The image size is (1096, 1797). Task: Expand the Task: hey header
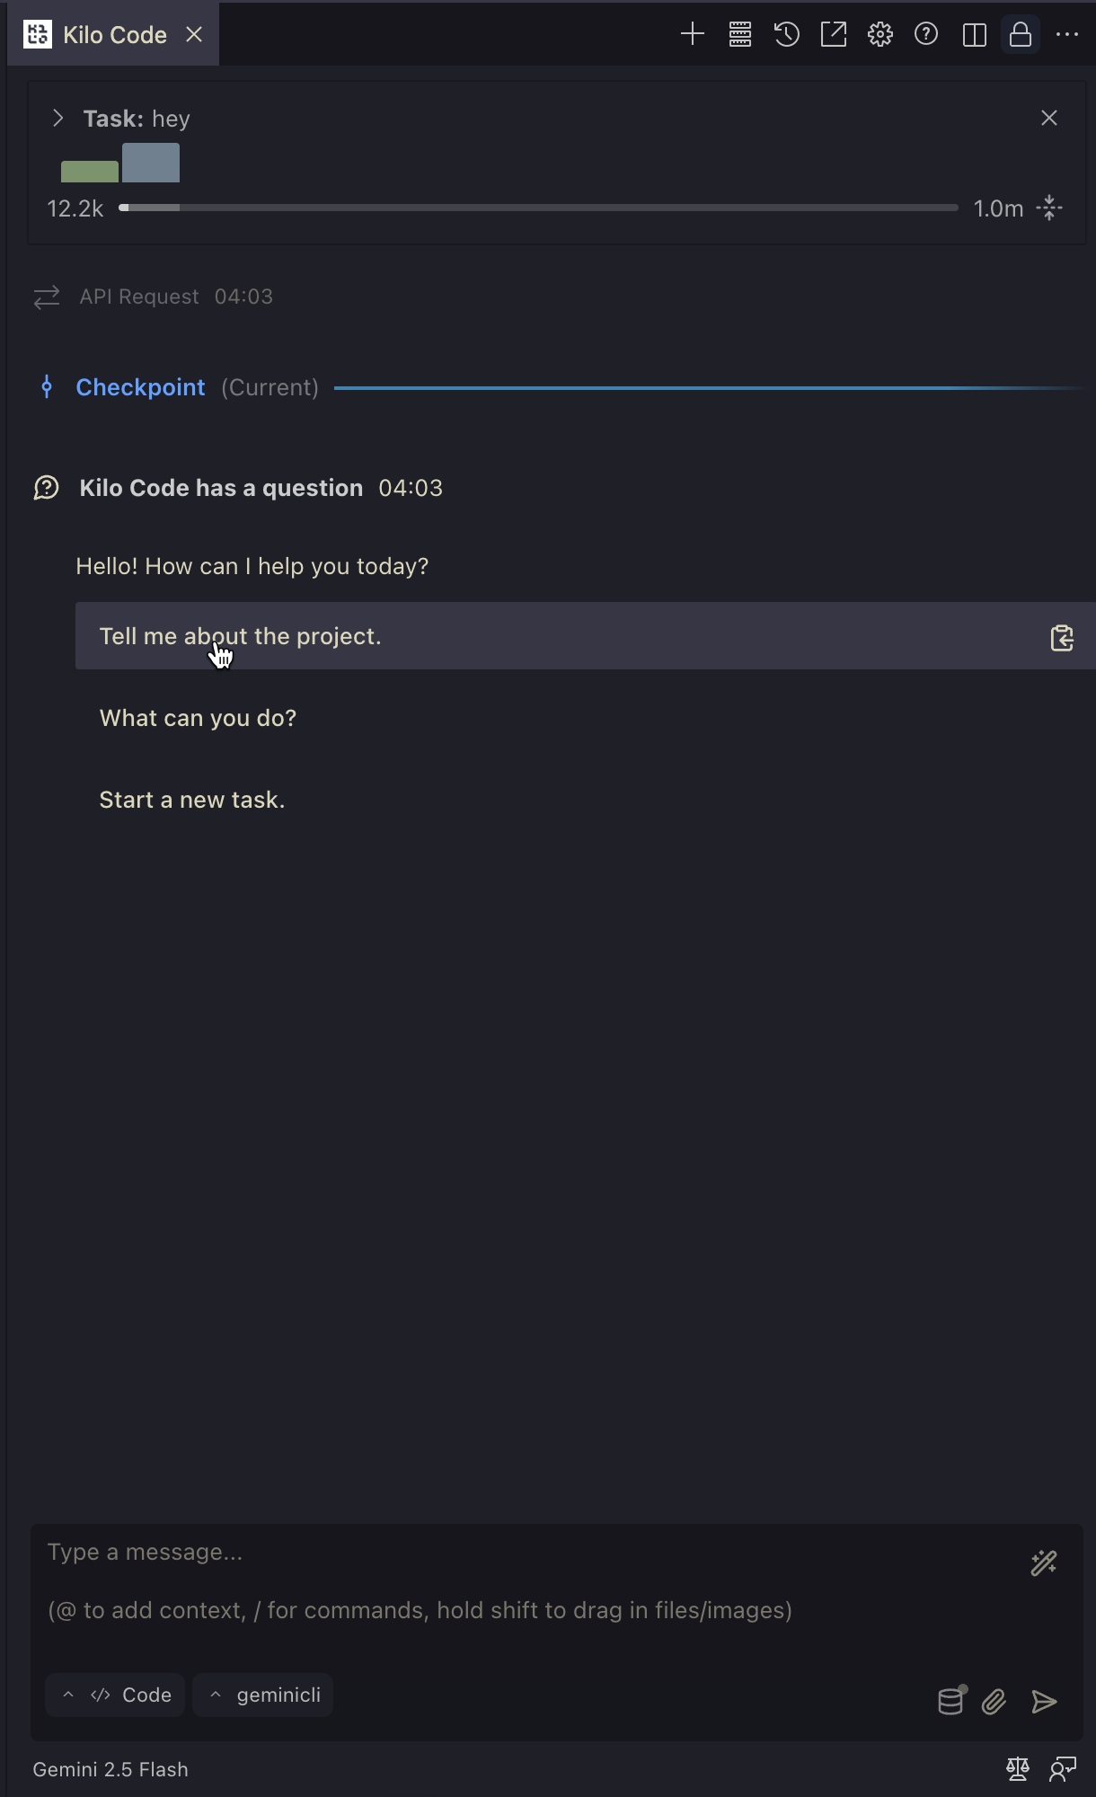[57, 118]
